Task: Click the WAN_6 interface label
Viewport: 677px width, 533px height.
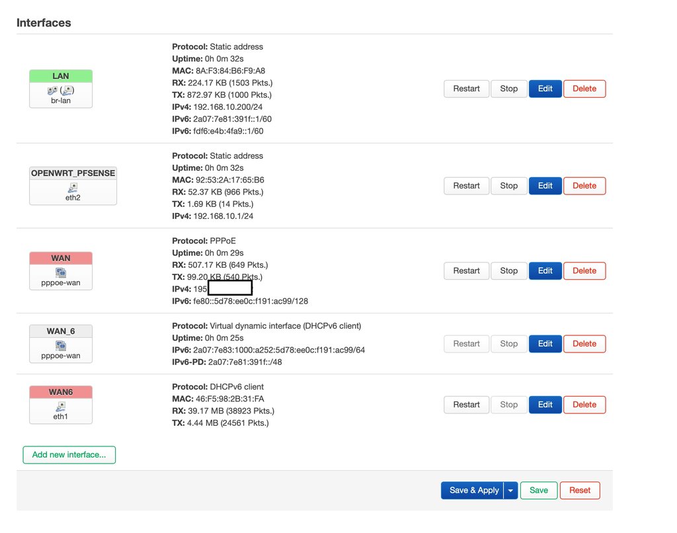Action: click(x=60, y=331)
